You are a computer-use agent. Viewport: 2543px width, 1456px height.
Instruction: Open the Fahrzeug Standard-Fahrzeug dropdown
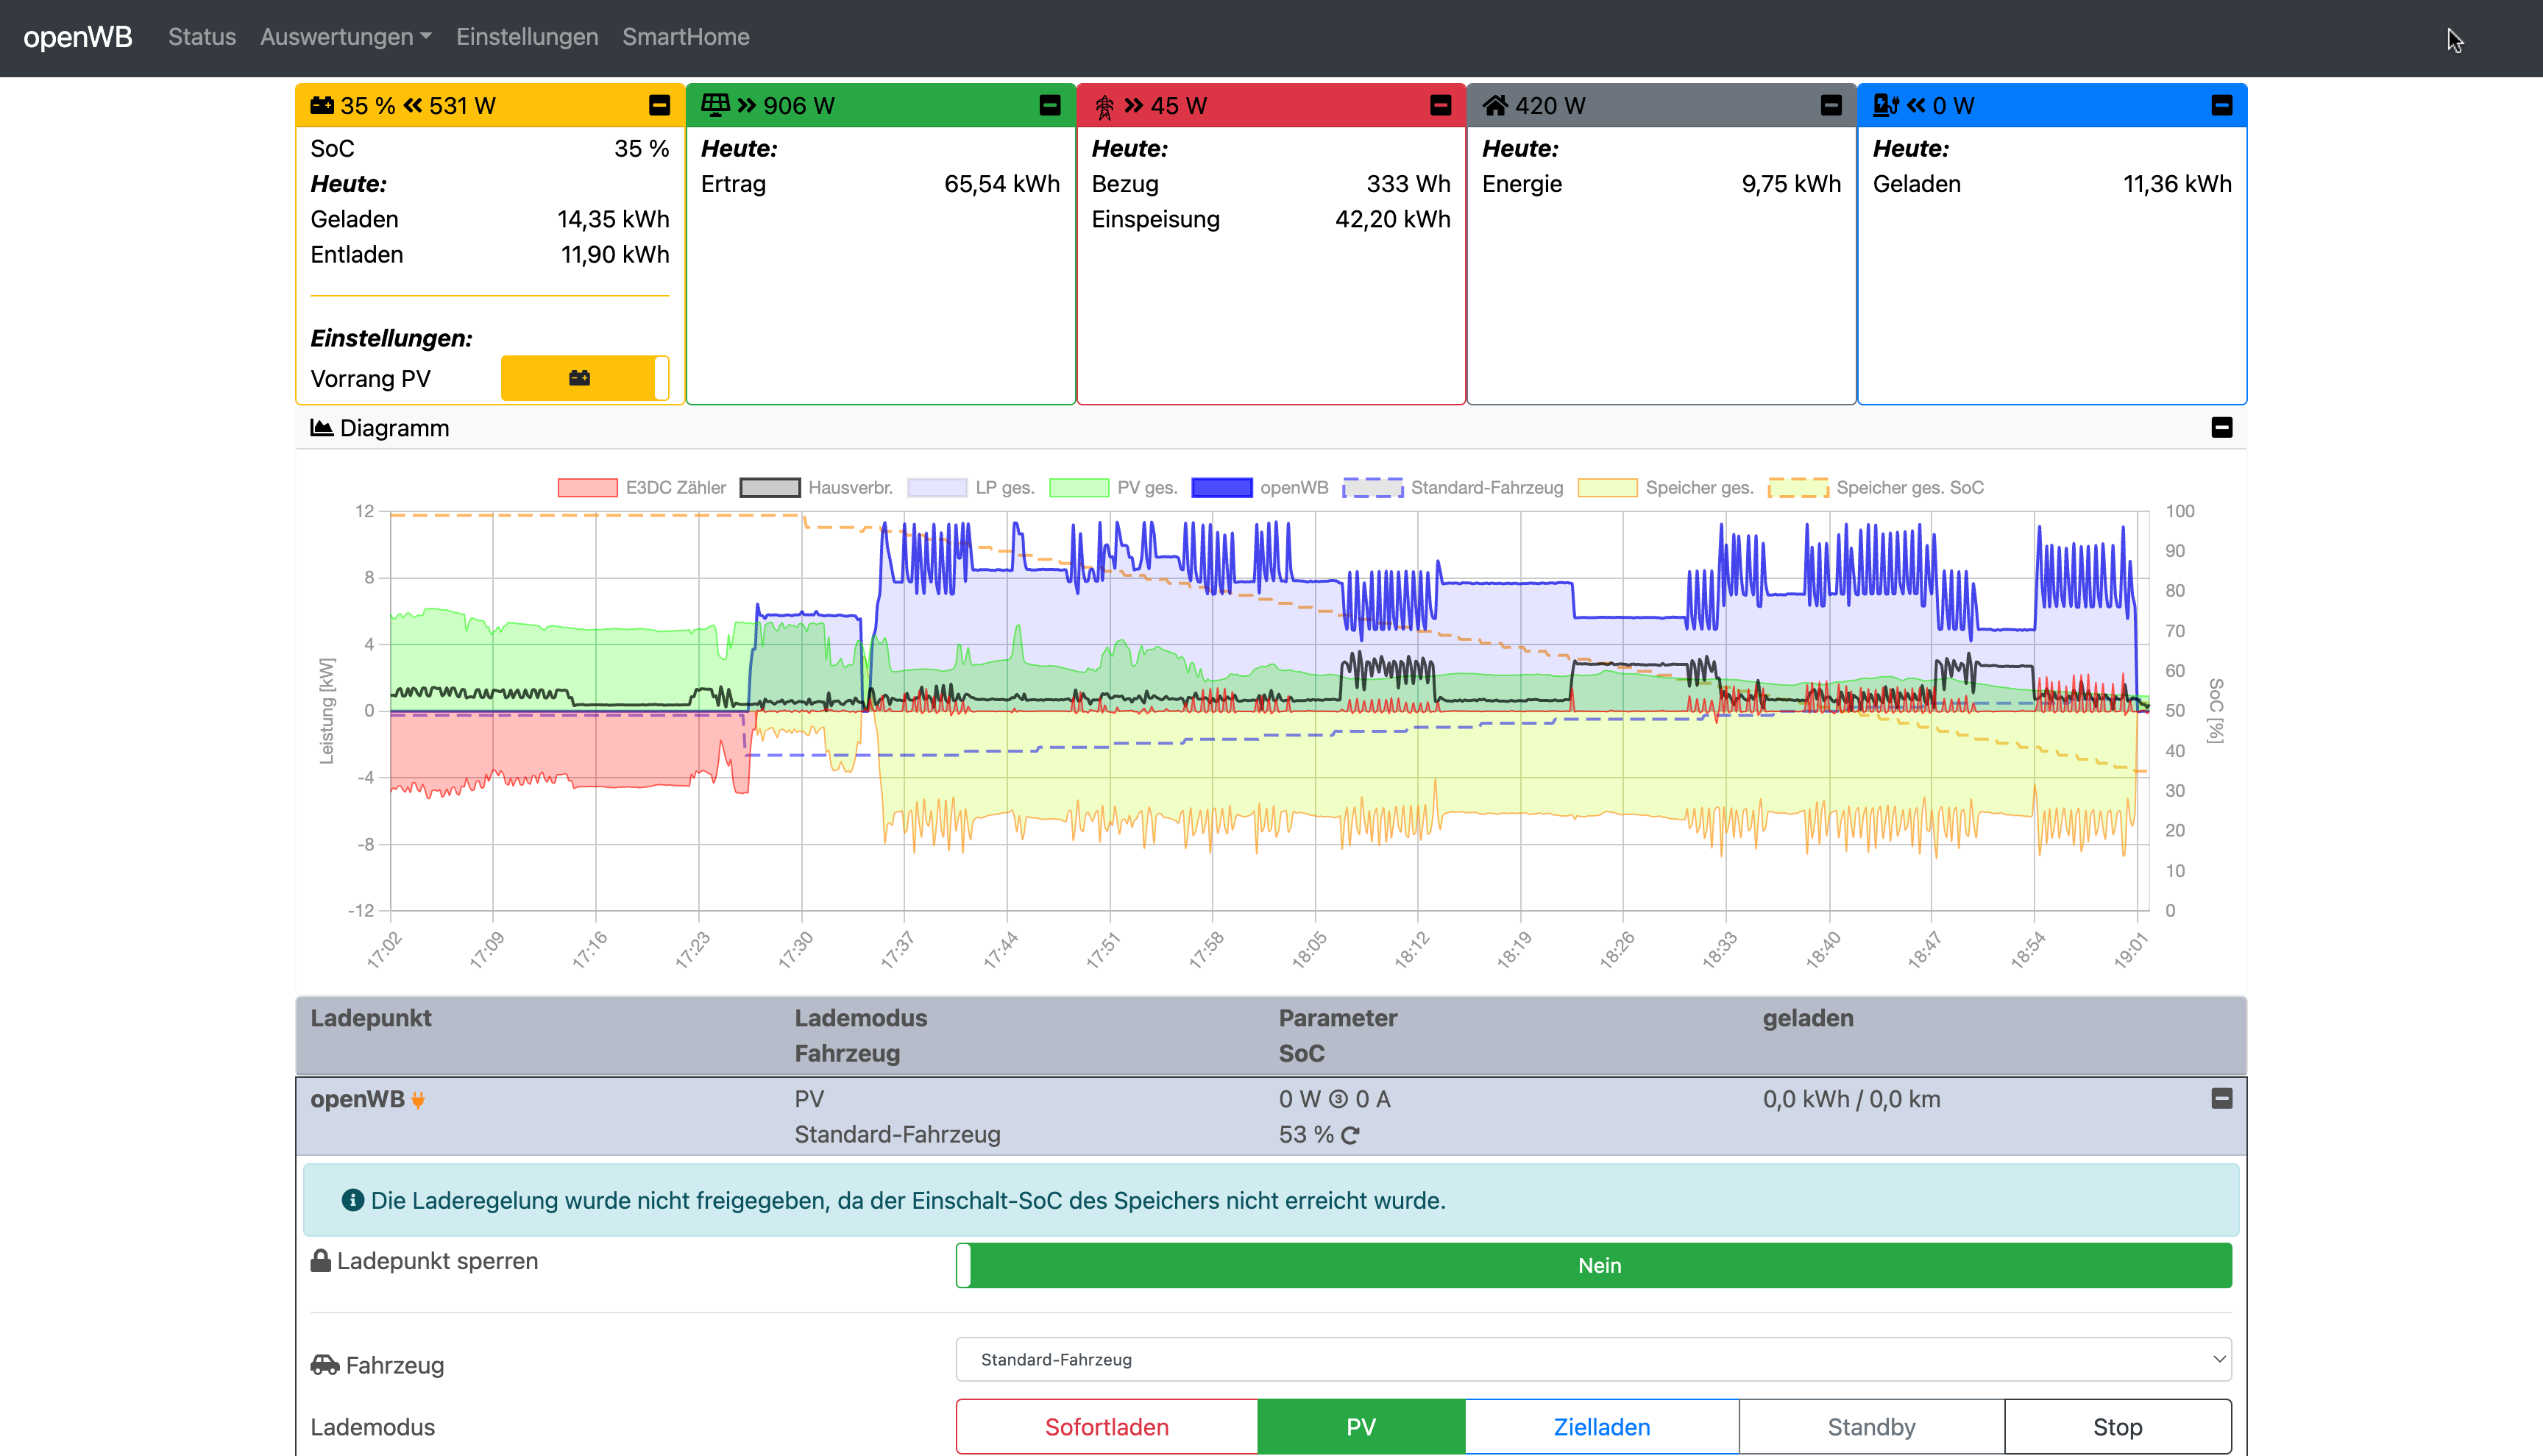pos(1593,1359)
